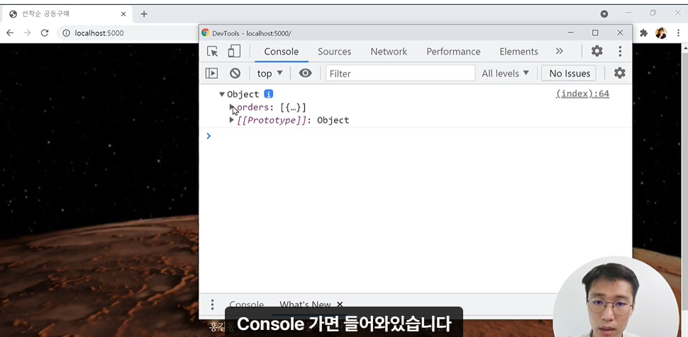Viewport: 688px width, 337px height.
Task: Open the All levels log dropdown
Action: pos(506,73)
